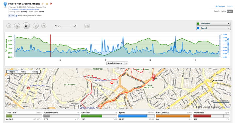The image size is (235, 123).
Task: Adjust the playback speed slider handle
Action: (59, 26)
